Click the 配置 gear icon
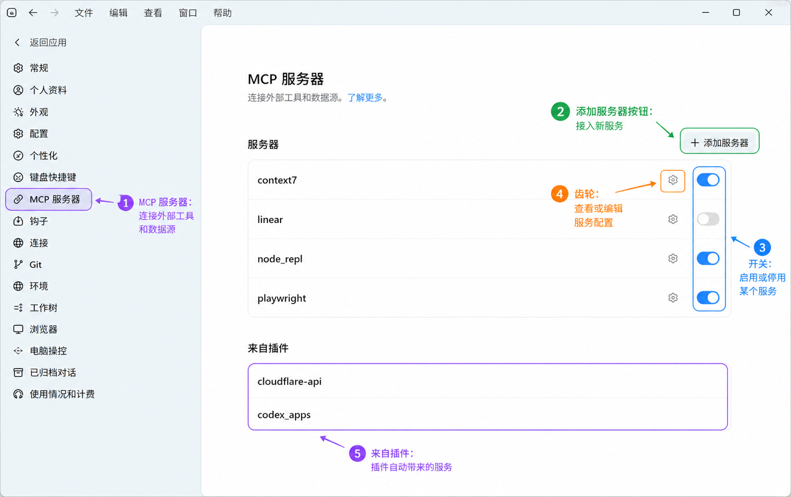The height and width of the screenshot is (497, 791). click(x=18, y=133)
